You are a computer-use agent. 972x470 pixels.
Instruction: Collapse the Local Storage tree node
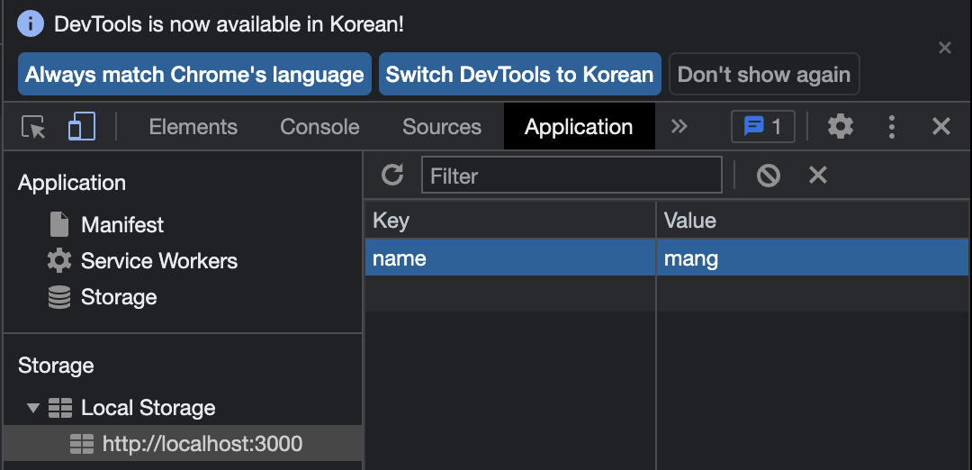tap(33, 408)
